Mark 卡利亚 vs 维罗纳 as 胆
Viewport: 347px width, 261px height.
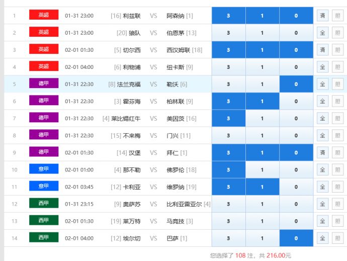[337, 187]
